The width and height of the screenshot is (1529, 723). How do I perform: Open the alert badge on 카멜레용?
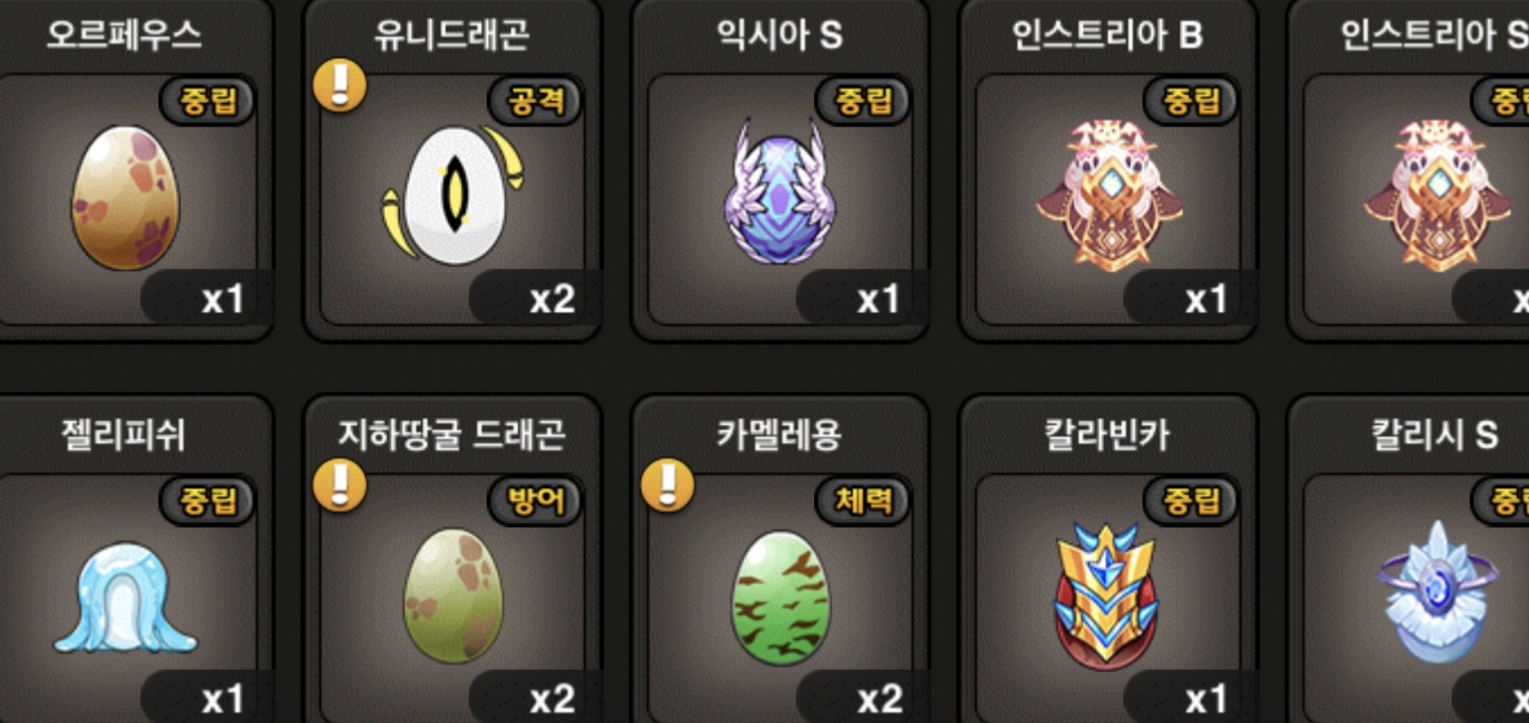click(x=667, y=486)
